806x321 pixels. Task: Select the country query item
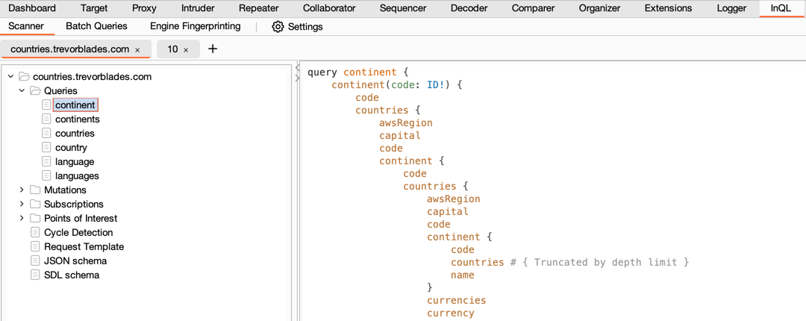point(72,148)
